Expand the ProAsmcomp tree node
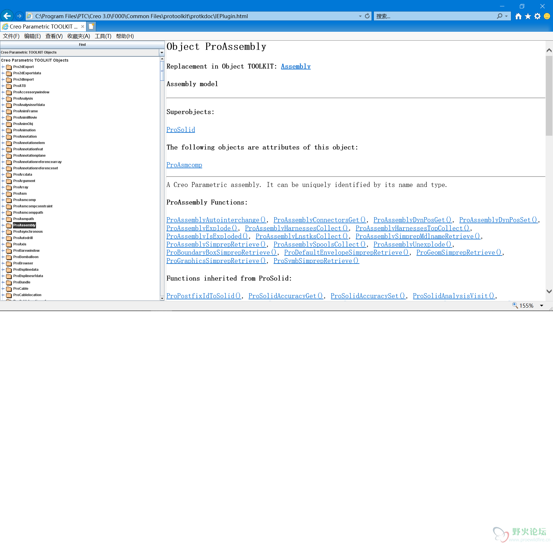 tap(3, 200)
